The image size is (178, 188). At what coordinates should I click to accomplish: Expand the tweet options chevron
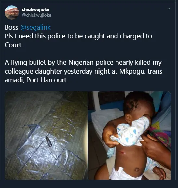pyautogui.click(x=169, y=9)
